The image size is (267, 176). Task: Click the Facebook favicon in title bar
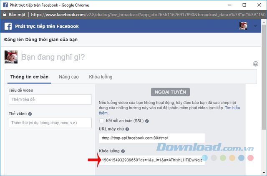pyautogui.click(x=5, y=5)
